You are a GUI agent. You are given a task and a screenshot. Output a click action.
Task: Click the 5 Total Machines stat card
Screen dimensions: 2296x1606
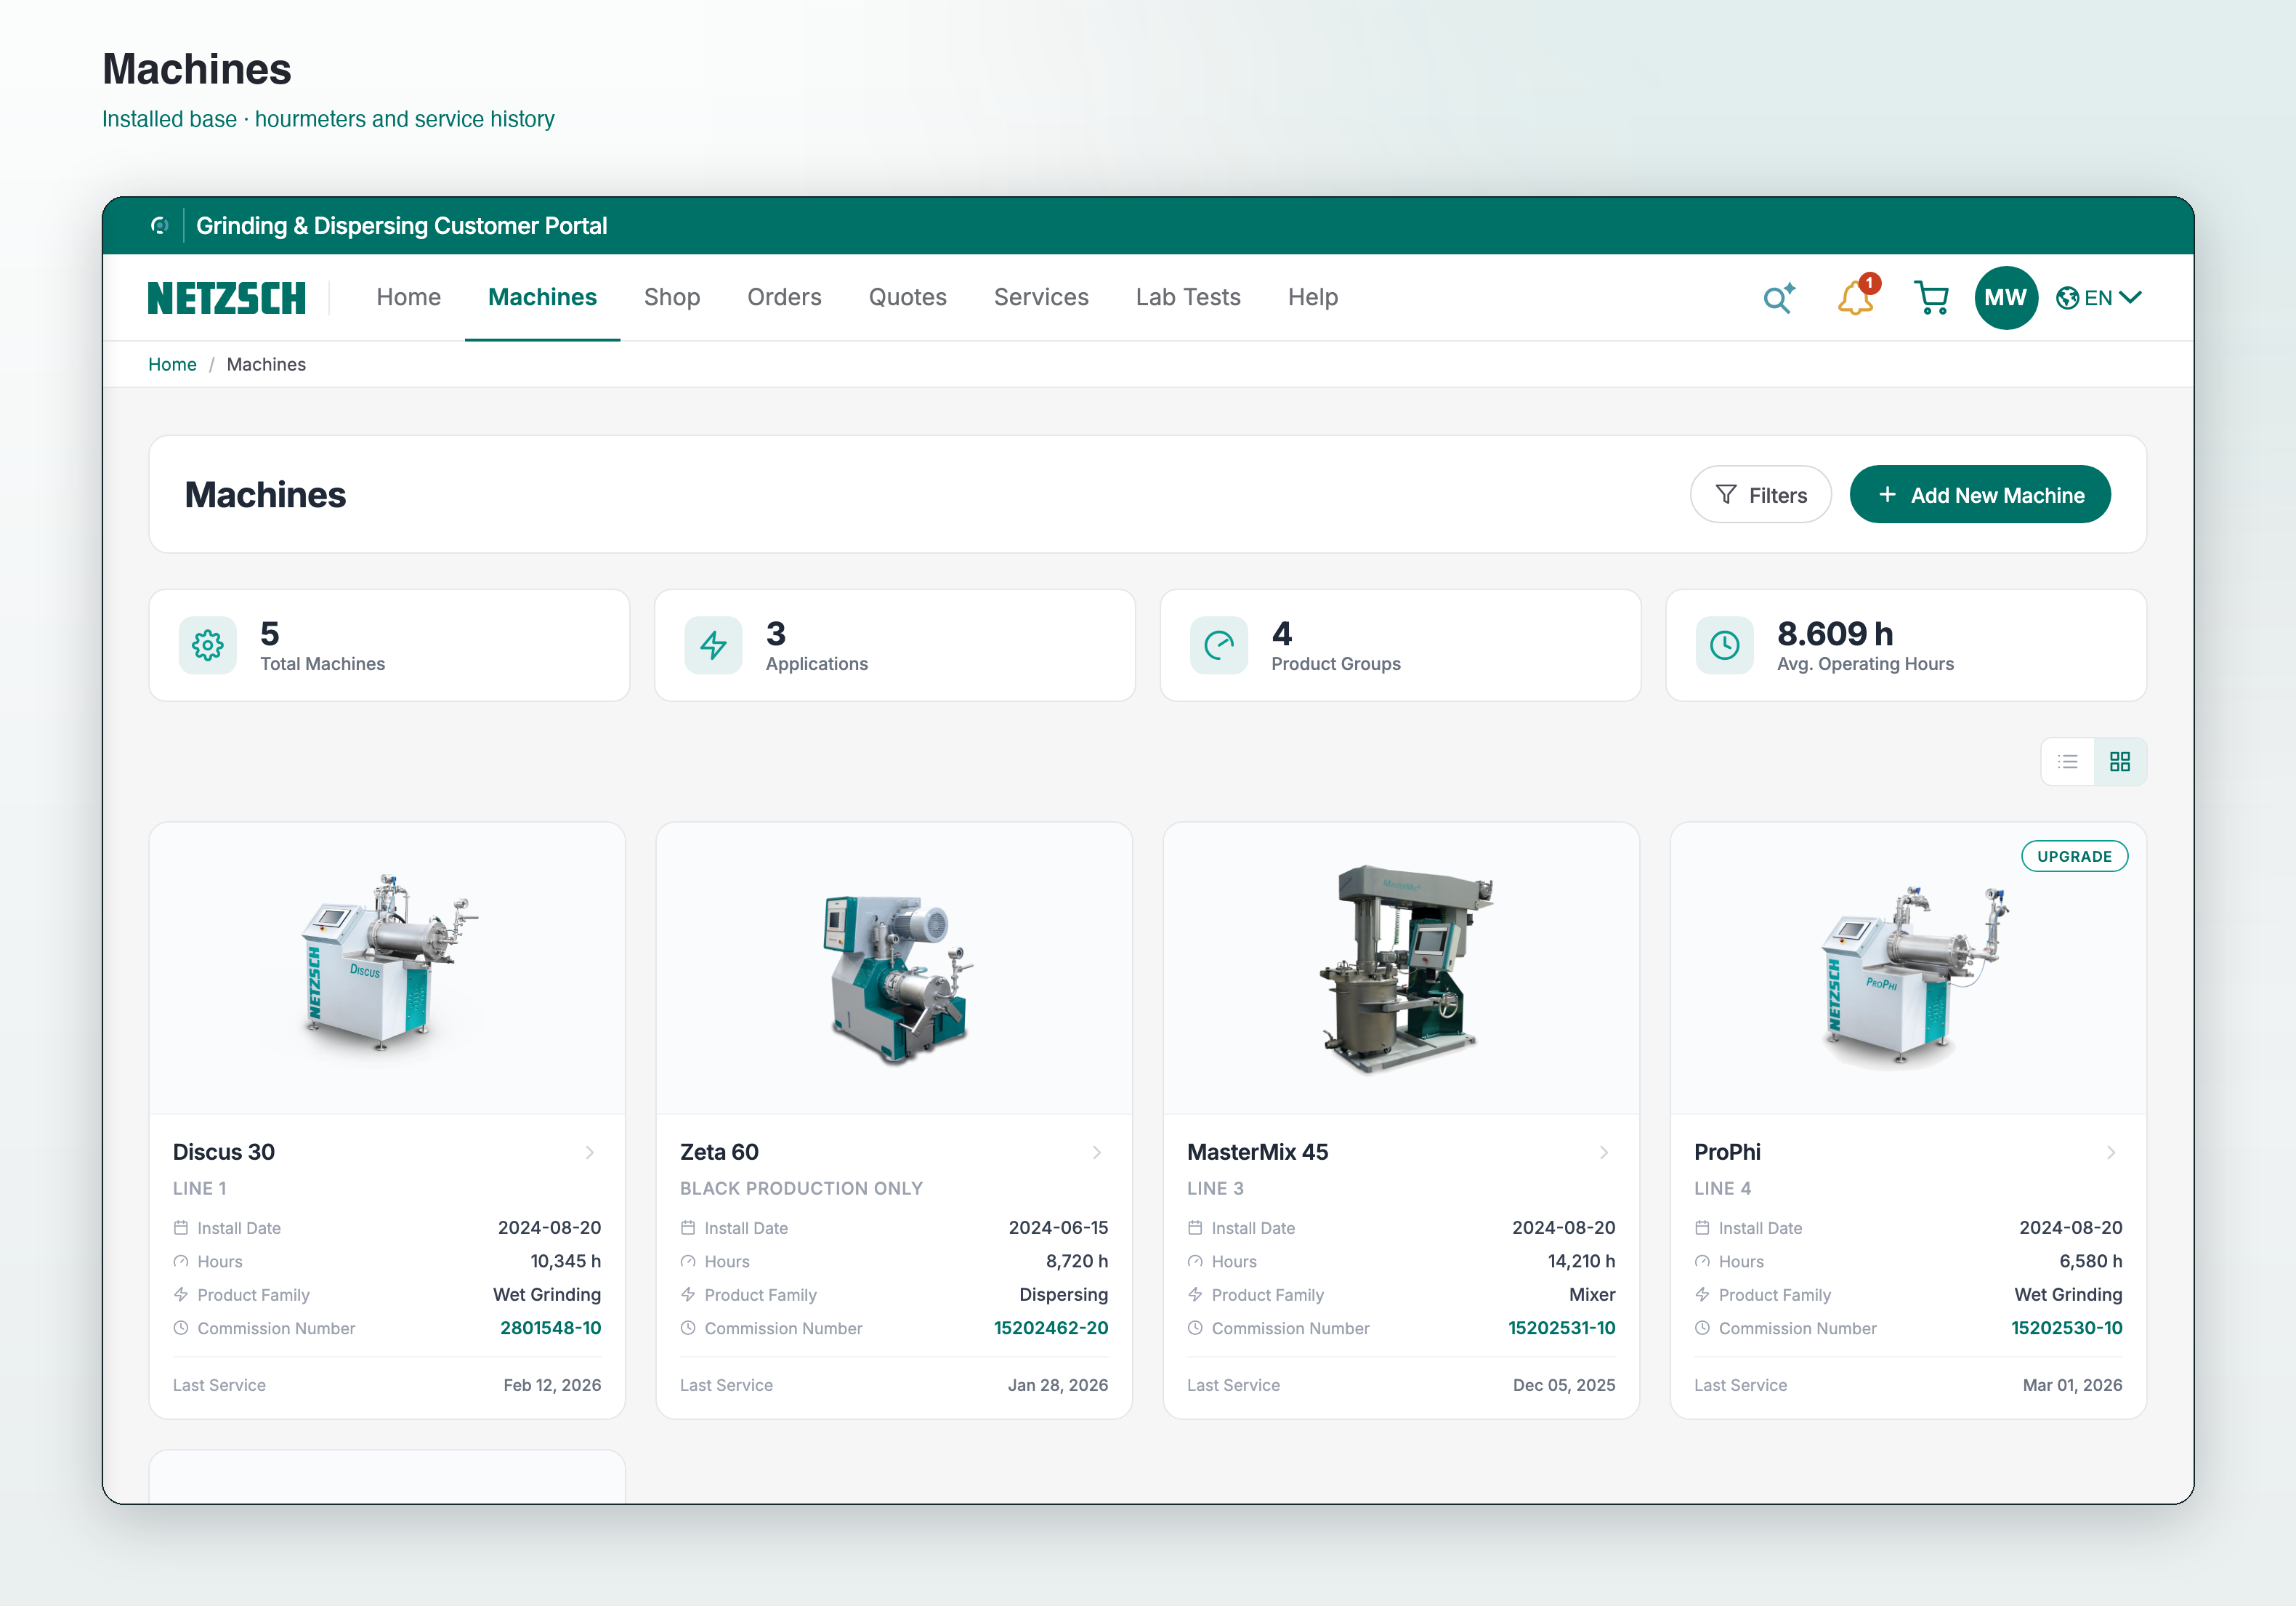(389, 645)
